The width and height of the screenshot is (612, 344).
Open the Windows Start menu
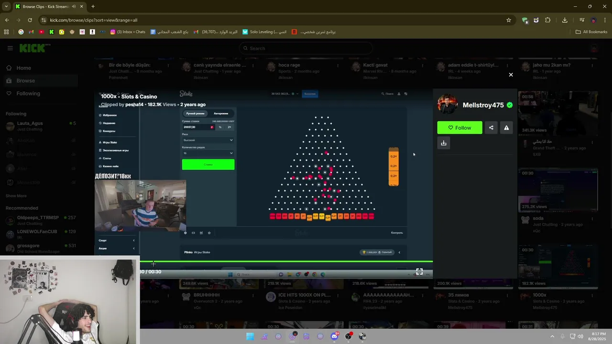pos(250,336)
